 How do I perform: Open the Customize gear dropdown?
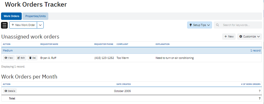pyautogui.click(x=249, y=36)
